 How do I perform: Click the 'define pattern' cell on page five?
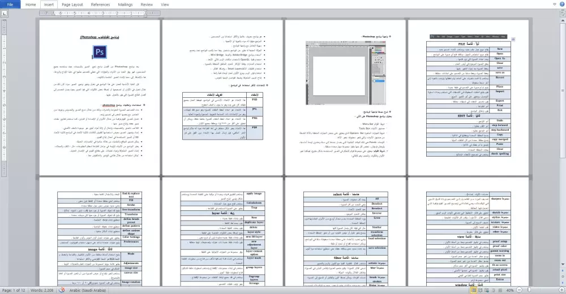[131, 226]
